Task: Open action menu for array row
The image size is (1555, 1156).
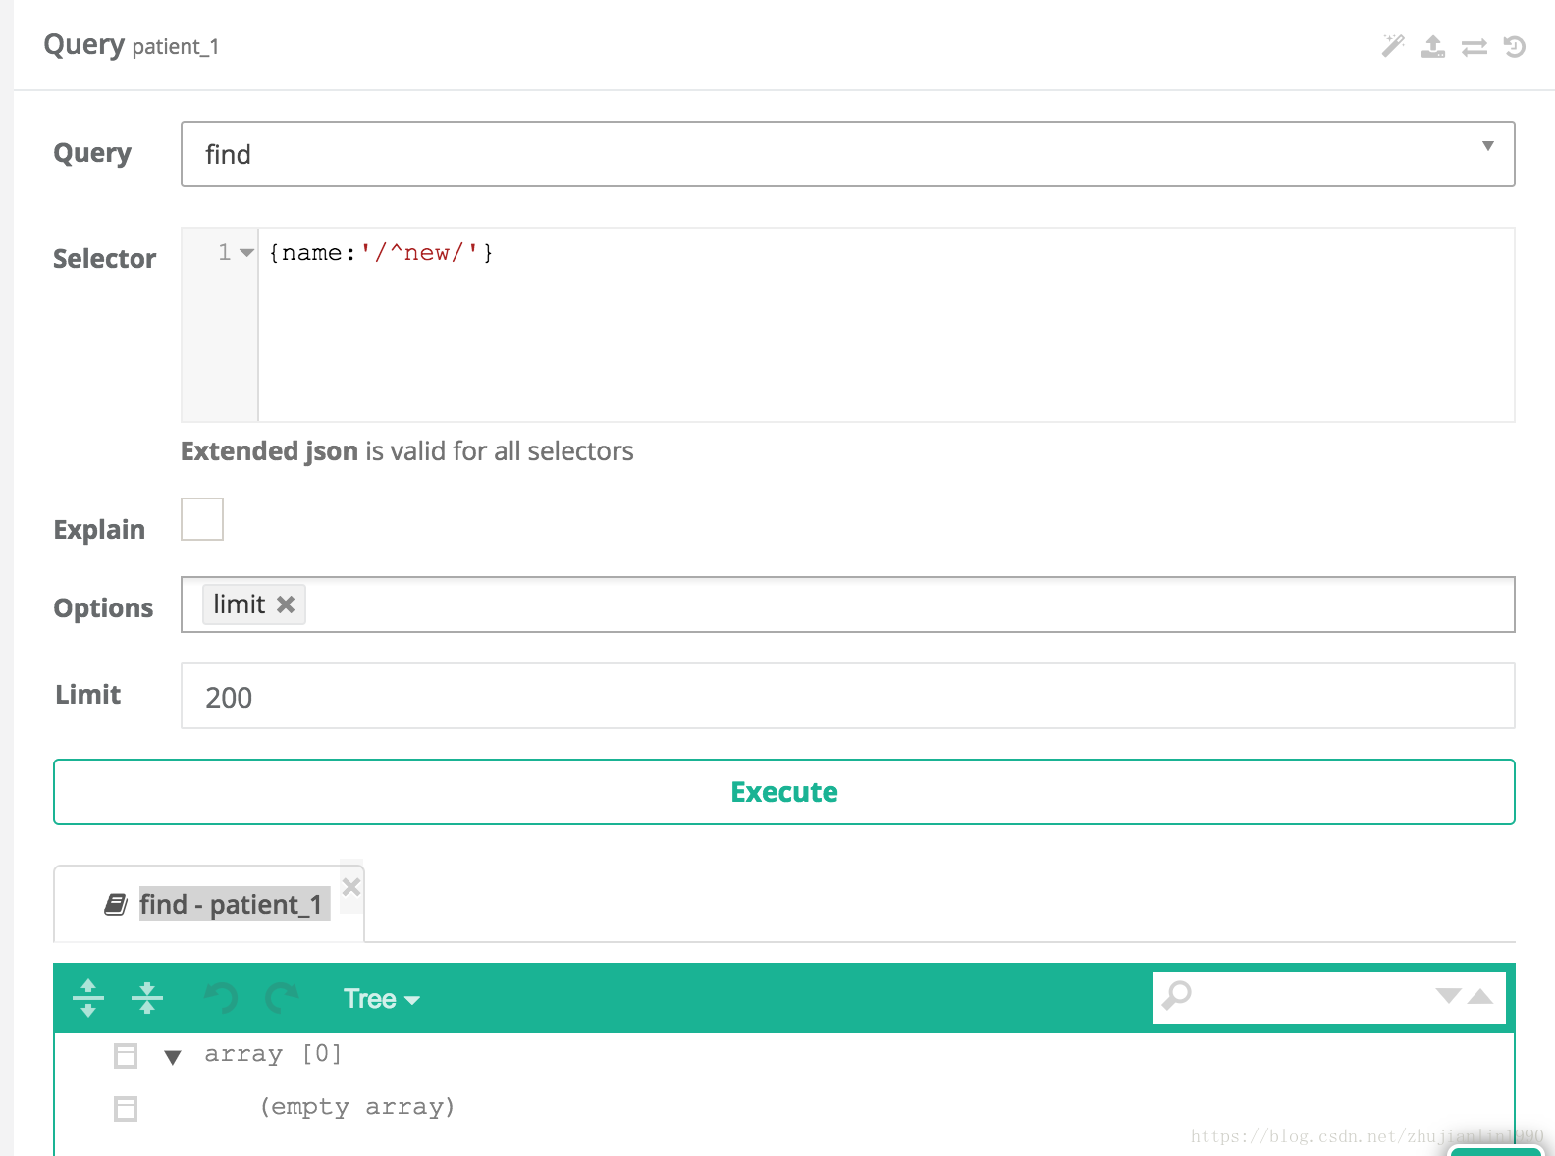Action: [126, 1056]
